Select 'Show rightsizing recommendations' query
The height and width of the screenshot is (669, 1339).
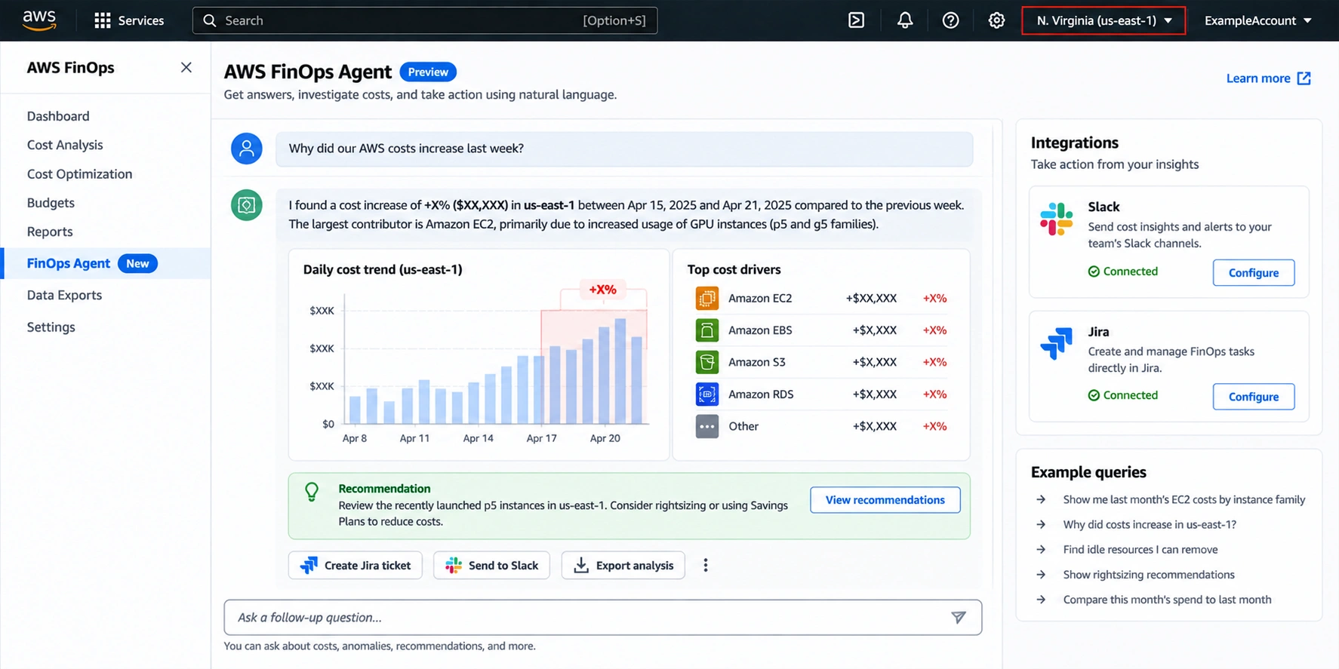[1148, 575]
